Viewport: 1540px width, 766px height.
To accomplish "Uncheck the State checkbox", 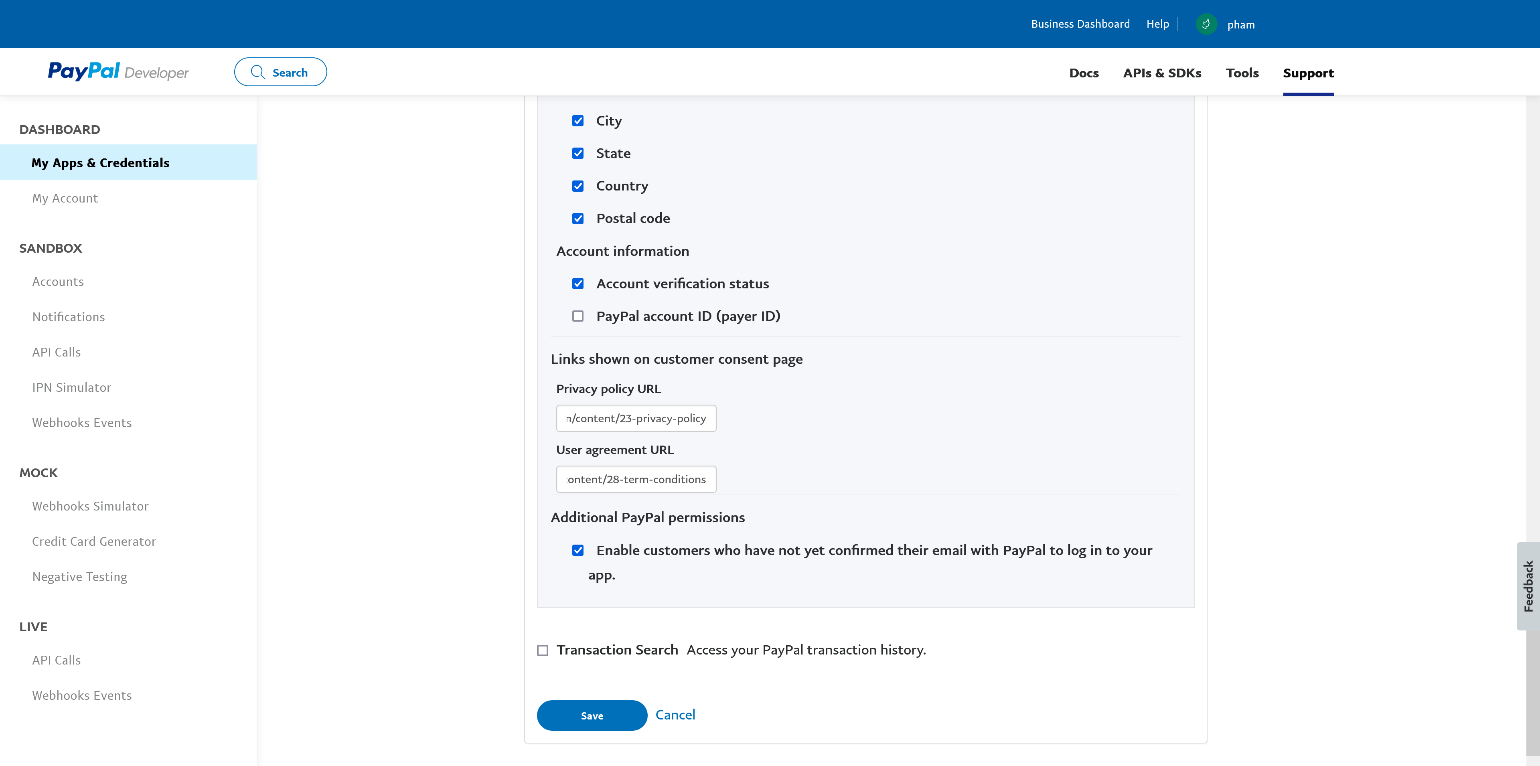I will click(x=577, y=154).
